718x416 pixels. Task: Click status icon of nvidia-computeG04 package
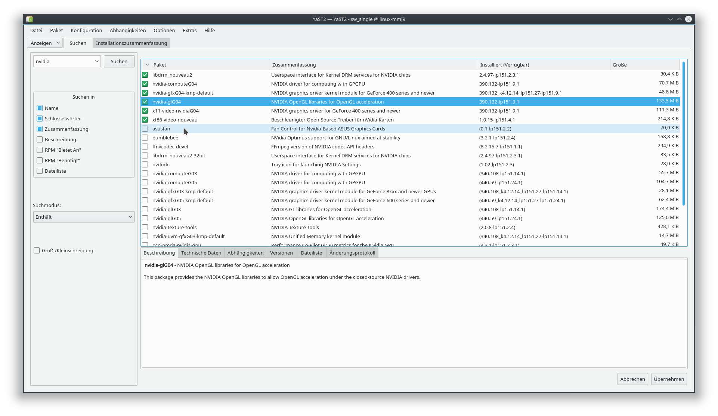(x=145, y=84)
